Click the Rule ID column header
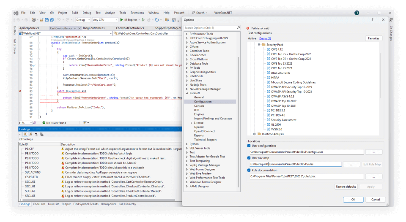This screenshot has width=406, height=222. tap(39, 144)
